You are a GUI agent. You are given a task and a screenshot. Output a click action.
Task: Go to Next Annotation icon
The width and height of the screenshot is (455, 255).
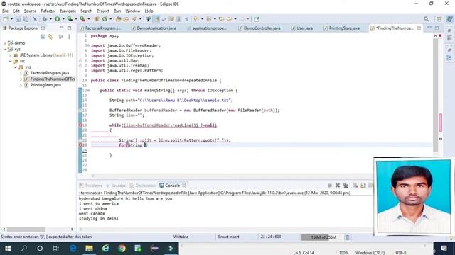196,19
